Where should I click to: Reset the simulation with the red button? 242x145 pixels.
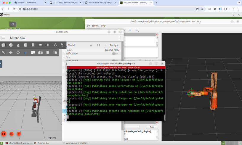[x=19, y=134]
